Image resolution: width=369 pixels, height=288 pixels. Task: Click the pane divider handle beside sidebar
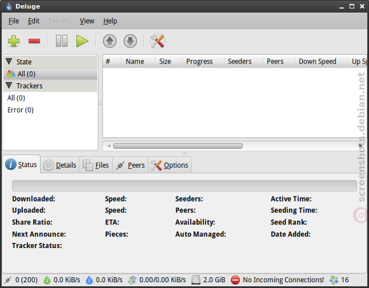tap(101, 103)
